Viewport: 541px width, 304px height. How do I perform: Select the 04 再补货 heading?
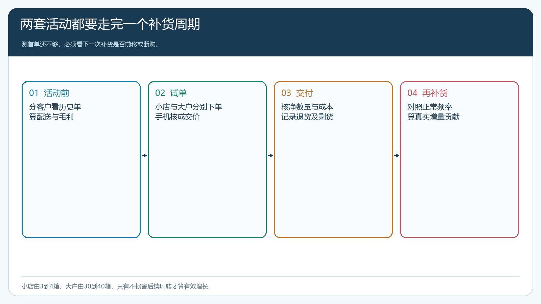click(428, 93)
